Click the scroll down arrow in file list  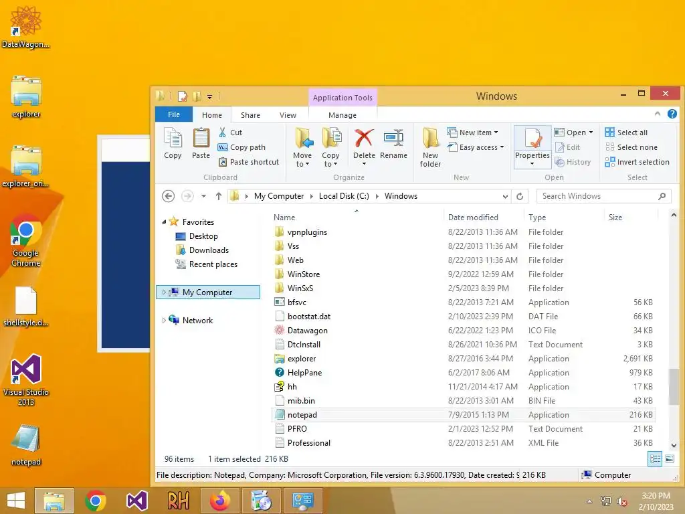point(674,446)
